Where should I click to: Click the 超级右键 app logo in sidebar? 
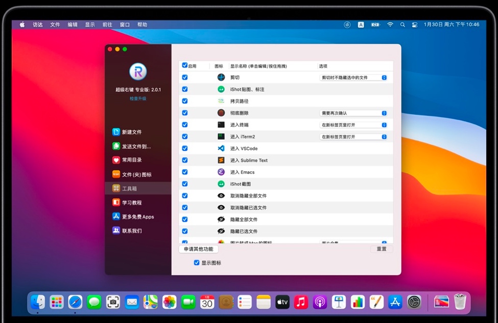click(x=138, y=72)
